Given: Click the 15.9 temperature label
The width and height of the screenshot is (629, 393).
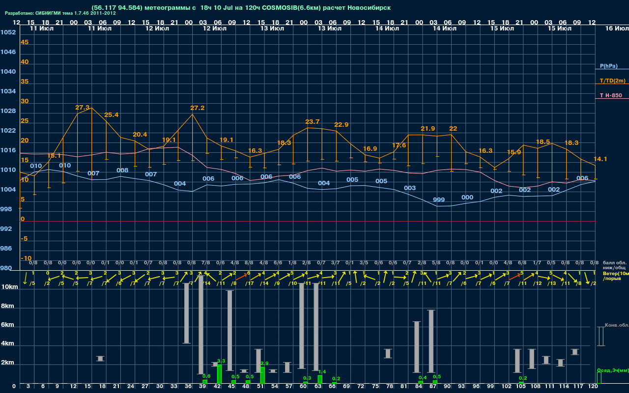Looking at the screenshot, I should (x=514, y=152).
